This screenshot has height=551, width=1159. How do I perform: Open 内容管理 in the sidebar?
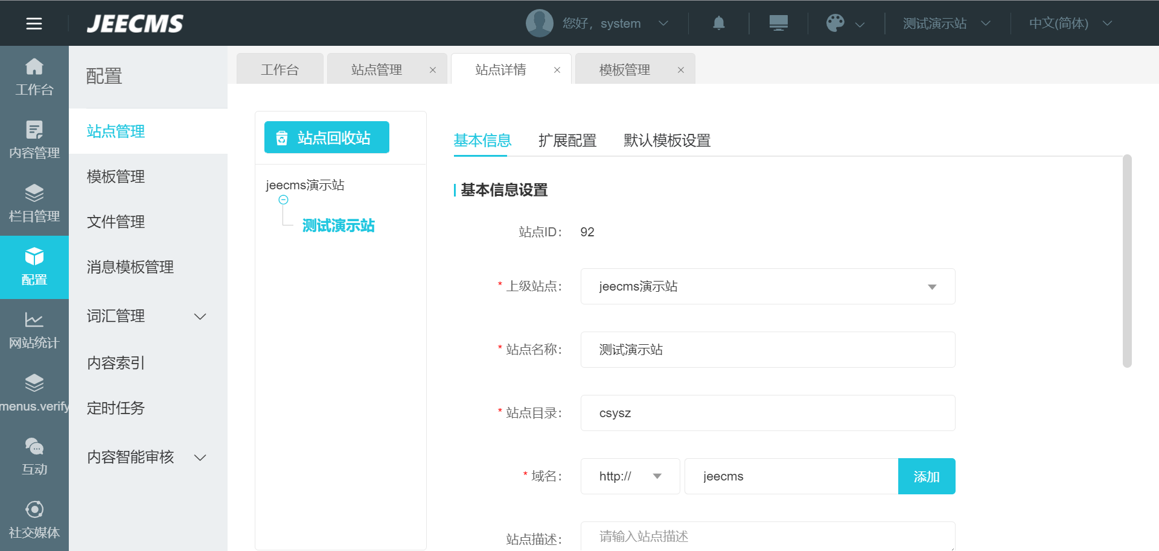(34, 140)
